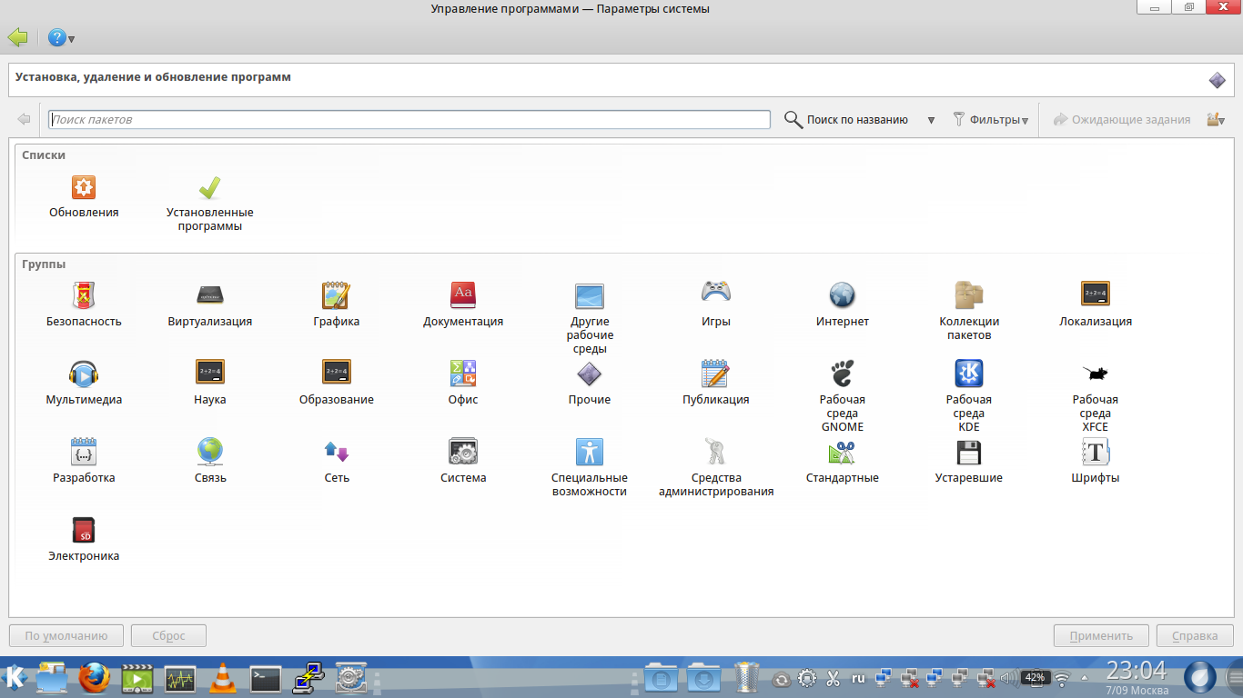Launch Firefox from the taskbar
This screenshot has height=698, width=1243.
tap(94, 677)
